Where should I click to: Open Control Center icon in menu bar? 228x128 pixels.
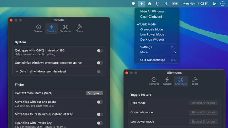(x=214, y=4)
